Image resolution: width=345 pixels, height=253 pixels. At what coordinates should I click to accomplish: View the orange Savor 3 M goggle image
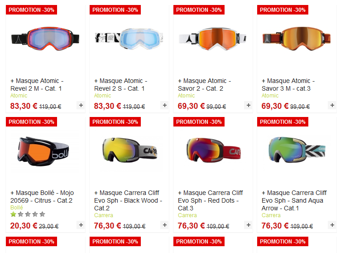(297, 39)
